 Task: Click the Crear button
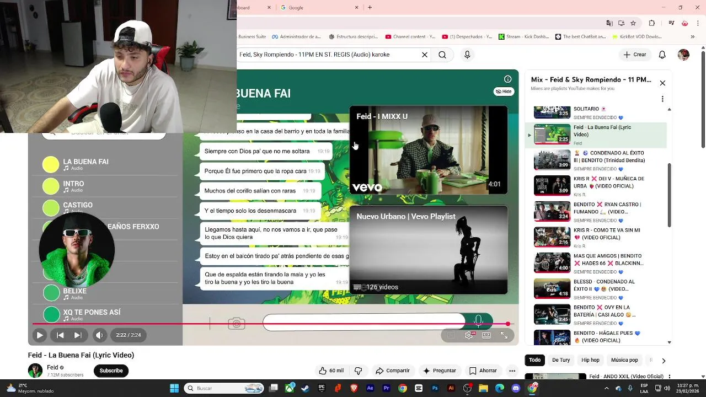click(x=635, y=55)
